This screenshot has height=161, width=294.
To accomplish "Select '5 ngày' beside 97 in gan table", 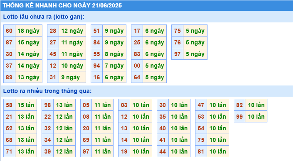I will pyautogui.click(x=195, y=54).
